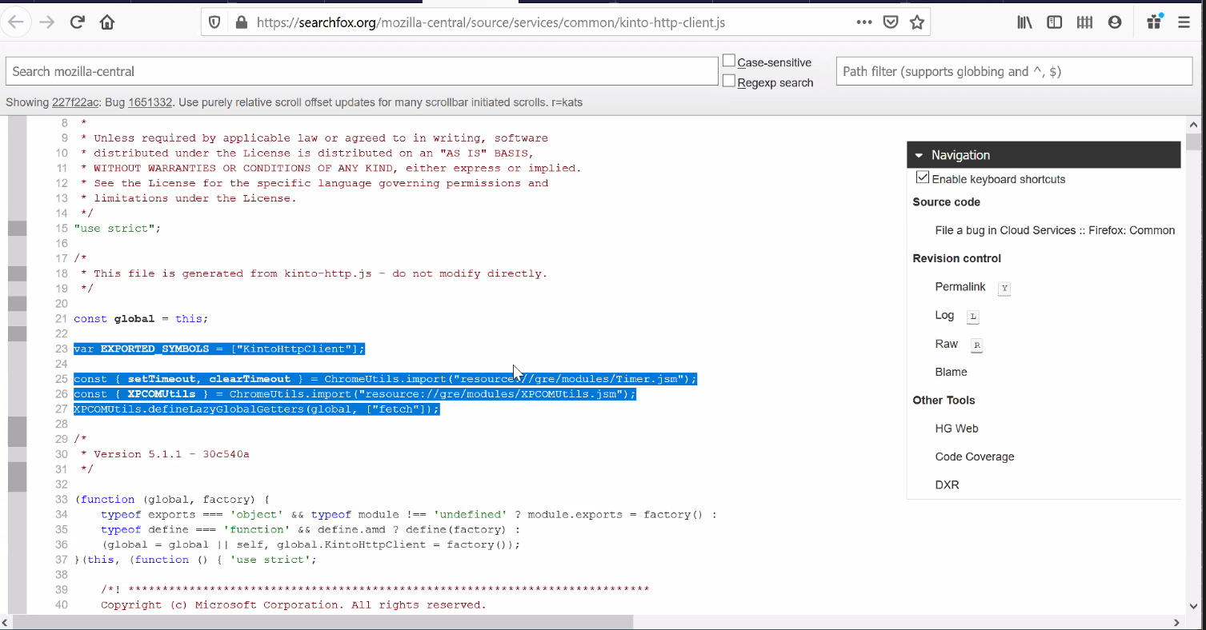The height and width of the screenshot is (630, 1206).
Task: Click the vertical scrollbar down arrow
Action: 1193,606
